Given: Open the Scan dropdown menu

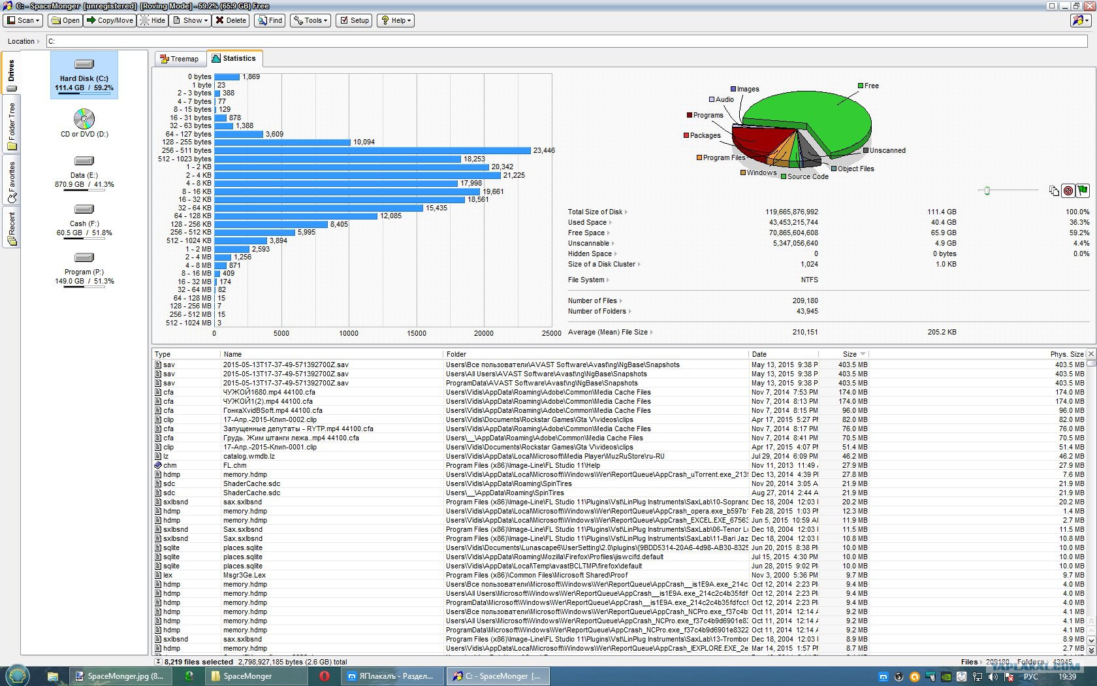Looking at the screenshot, I should click(24, 20).
